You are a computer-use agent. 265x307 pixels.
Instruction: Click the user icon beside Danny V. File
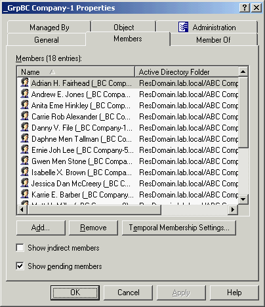24,127
